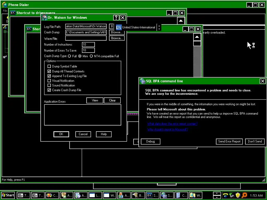Select NT4 compatible Full dump type
The width and height of the screenshot is (267, 200).
(x=91, y=56)
